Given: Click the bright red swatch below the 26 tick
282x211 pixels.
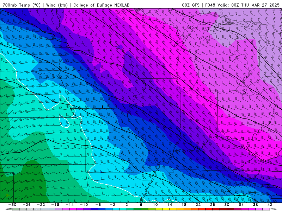Looking at the screenshot, I should 209,209.
